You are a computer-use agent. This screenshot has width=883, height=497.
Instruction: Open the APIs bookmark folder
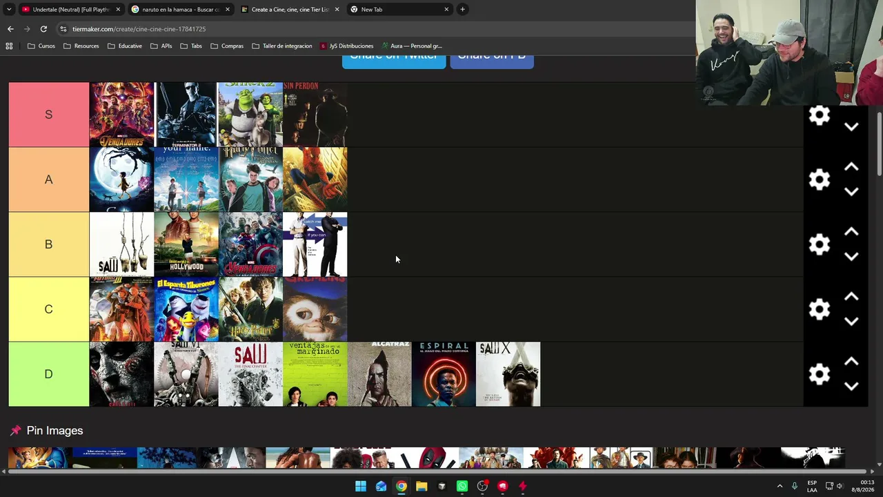point(161,46)
